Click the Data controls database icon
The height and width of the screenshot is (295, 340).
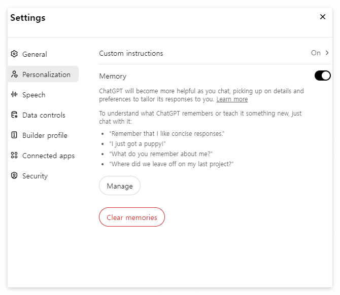[x=14, y=115]
